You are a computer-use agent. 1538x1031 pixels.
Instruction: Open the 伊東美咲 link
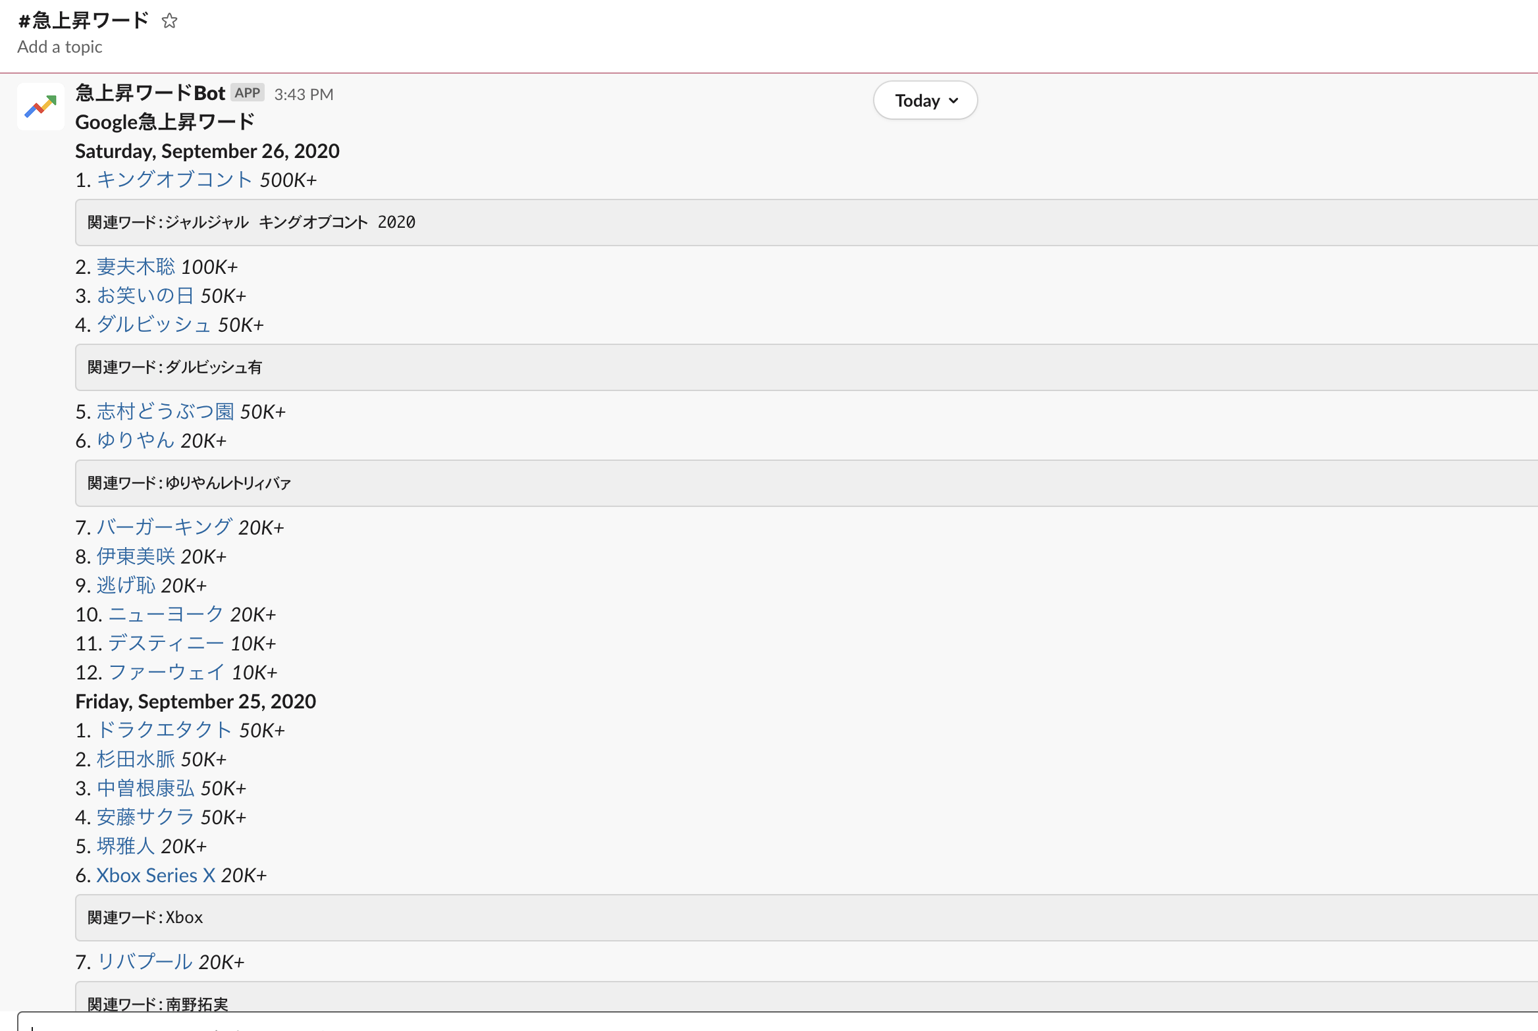point(136,556)
